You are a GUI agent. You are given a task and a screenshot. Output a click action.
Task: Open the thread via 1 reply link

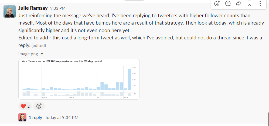tap(35, 118)
